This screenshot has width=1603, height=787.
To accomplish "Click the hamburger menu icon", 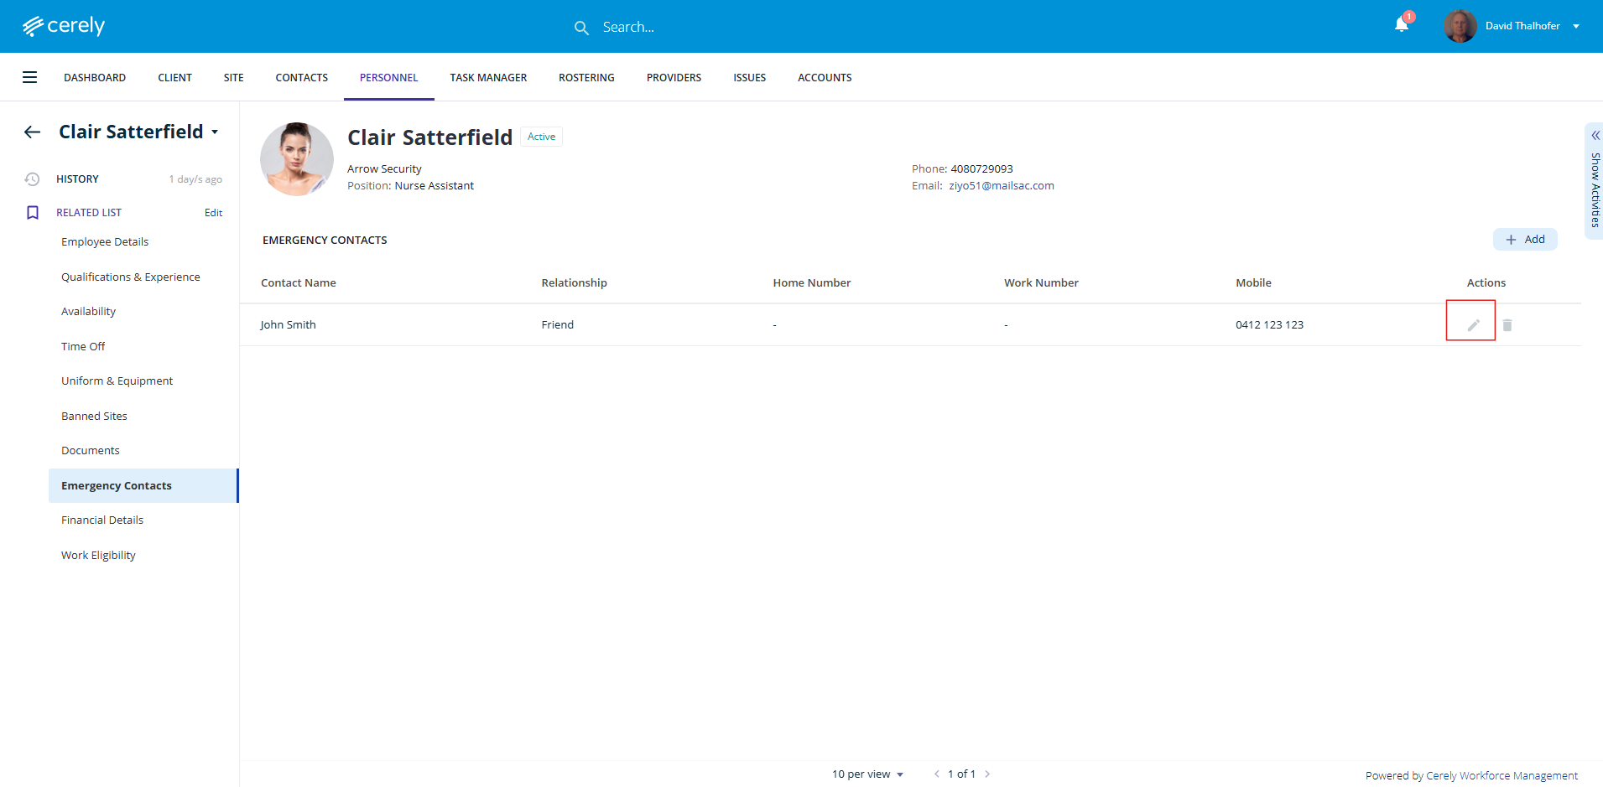I will click(x=30, y=77).
